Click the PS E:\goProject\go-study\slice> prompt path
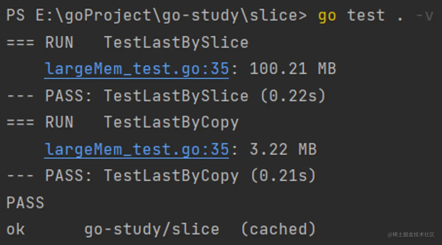The height and width of the screenshot is (245, 442). point(156,16)
